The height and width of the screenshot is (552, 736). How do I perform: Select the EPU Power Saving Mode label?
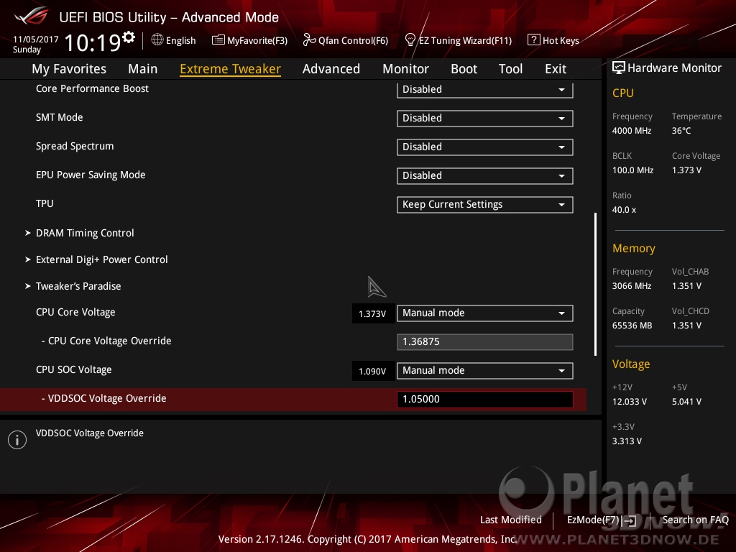click(x=91, y=175)
